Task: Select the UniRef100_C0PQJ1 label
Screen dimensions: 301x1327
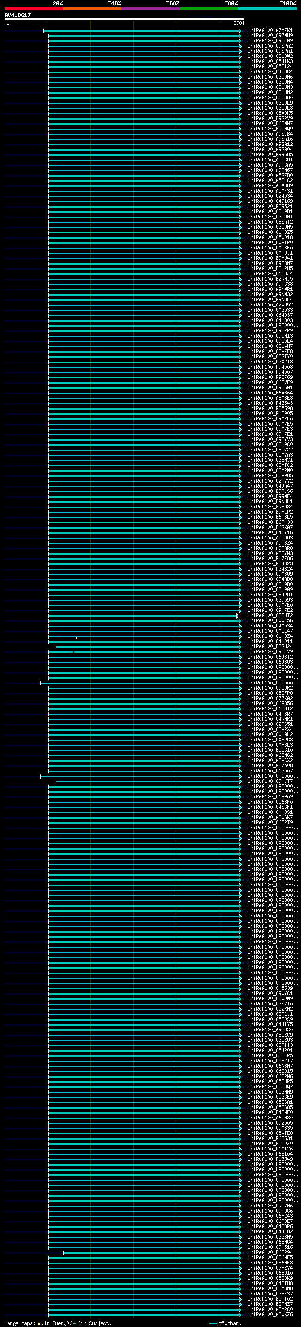Action: (269, 253)
